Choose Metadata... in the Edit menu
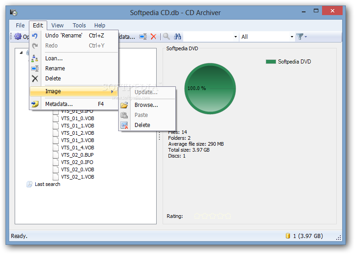The width and height of the screenshot is (355, 254). point(74,104)
